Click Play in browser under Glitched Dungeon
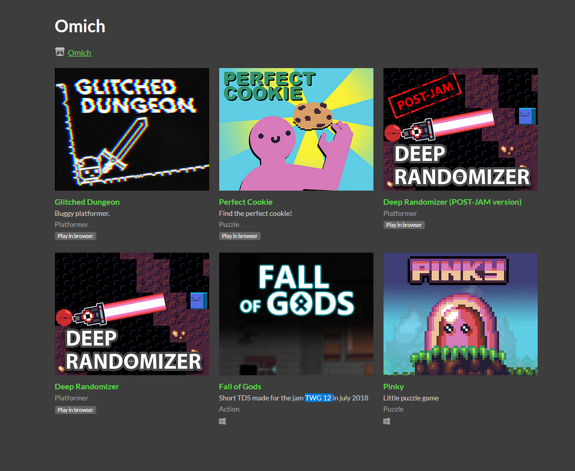The image size is (575, 471). (x=76, y=236)
